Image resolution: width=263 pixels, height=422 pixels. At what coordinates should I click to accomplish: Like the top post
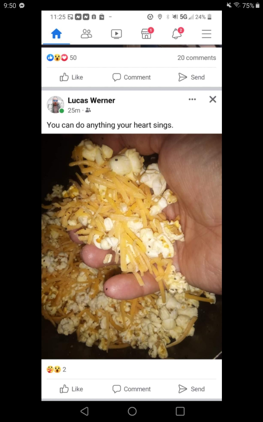(x=71, y=77)
